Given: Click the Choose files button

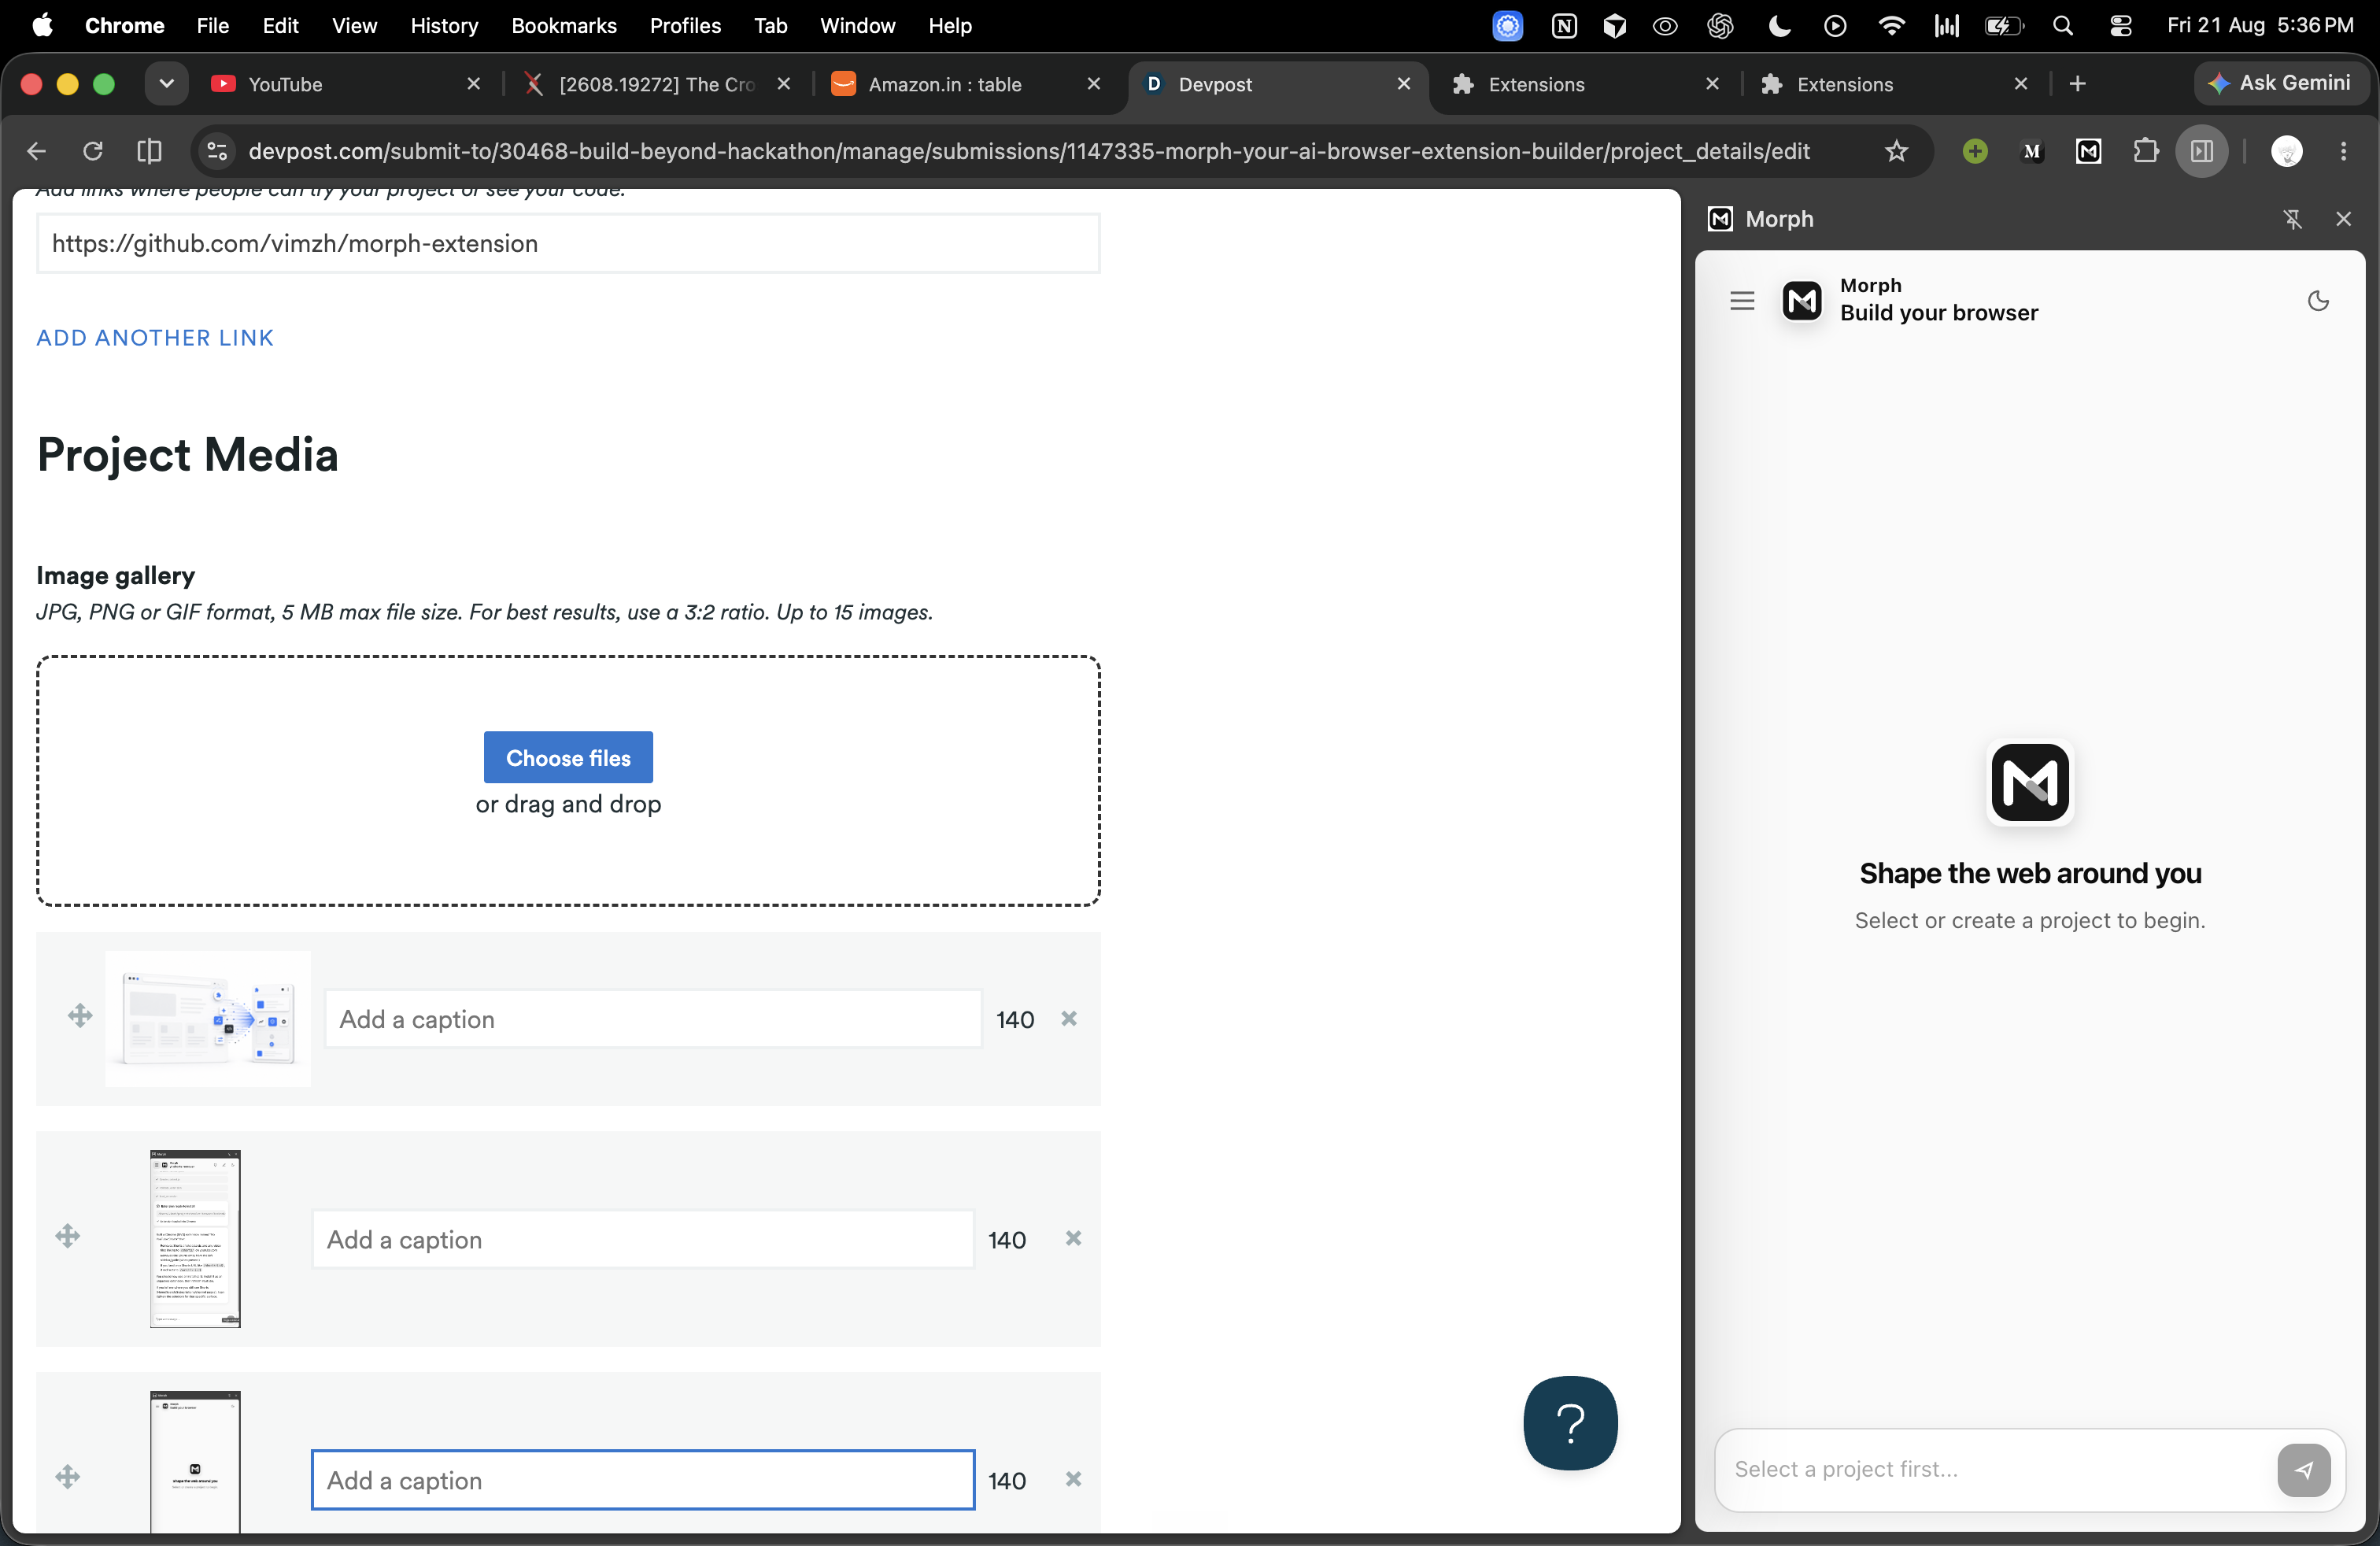Looking at the screenshot, I should pos(568,758).
